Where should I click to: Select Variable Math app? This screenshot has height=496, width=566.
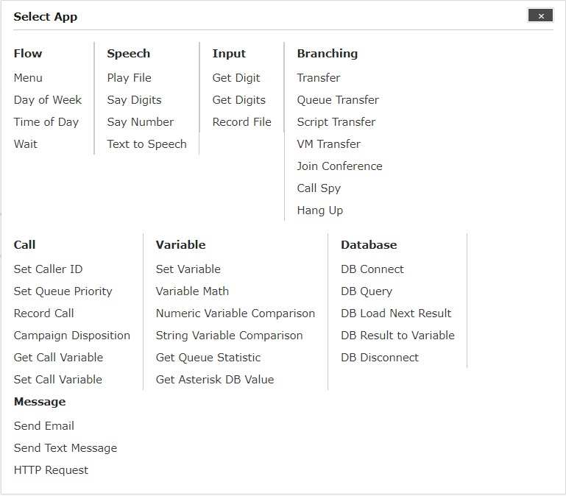tap(192, 291)
